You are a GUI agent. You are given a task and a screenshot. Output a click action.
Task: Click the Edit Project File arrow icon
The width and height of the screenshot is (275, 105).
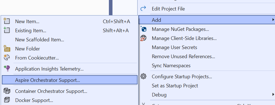(x=143, y=9)
